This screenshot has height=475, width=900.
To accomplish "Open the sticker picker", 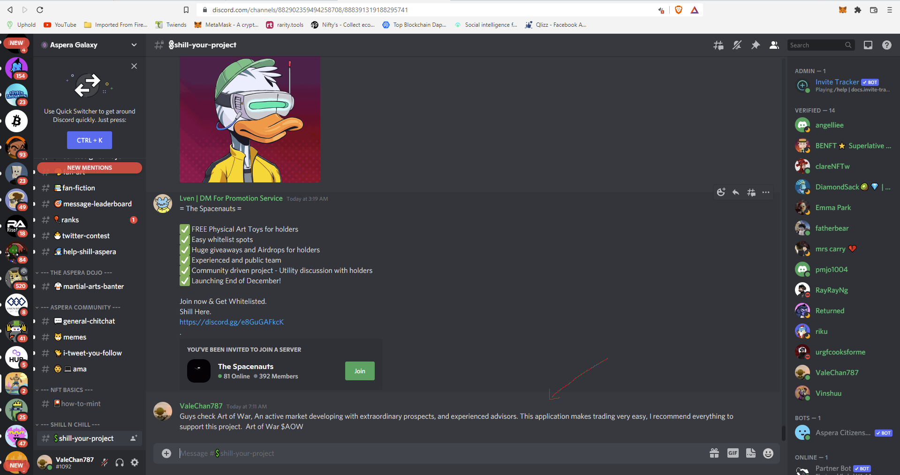I will click(751, 453).
